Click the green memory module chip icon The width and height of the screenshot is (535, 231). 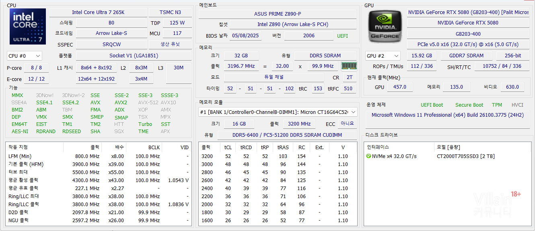tap(349, 66)
